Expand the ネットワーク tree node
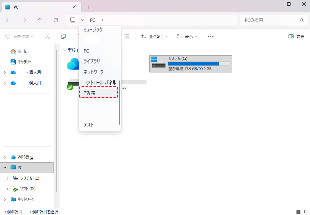Screen dimensions: 310x215 (x=5, y=199)
